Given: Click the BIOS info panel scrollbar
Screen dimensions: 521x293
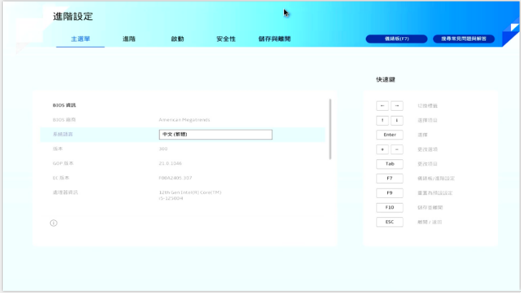Looking at the screenshot, I should coord(330,129).
